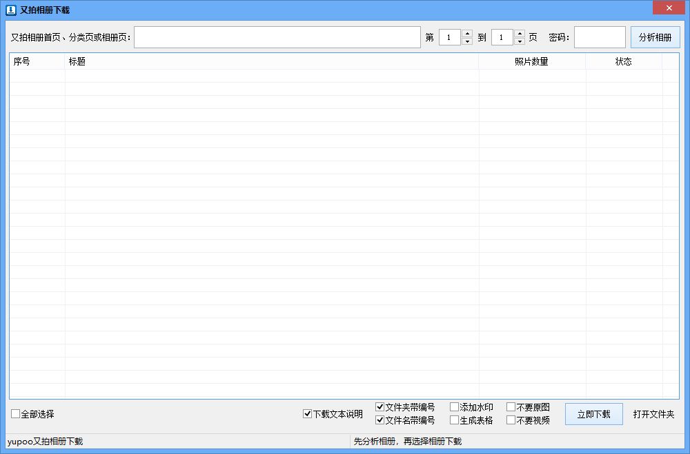Click the 又拍相册首页、分类页或相册页 label
The image size is (690, 454).
[70, 37]
